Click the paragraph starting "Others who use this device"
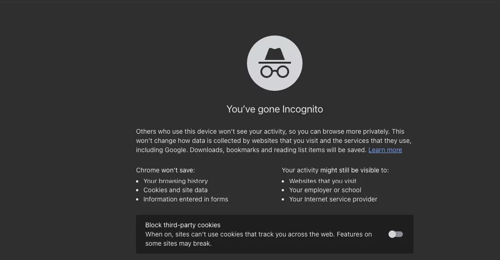 click(274, 141)
